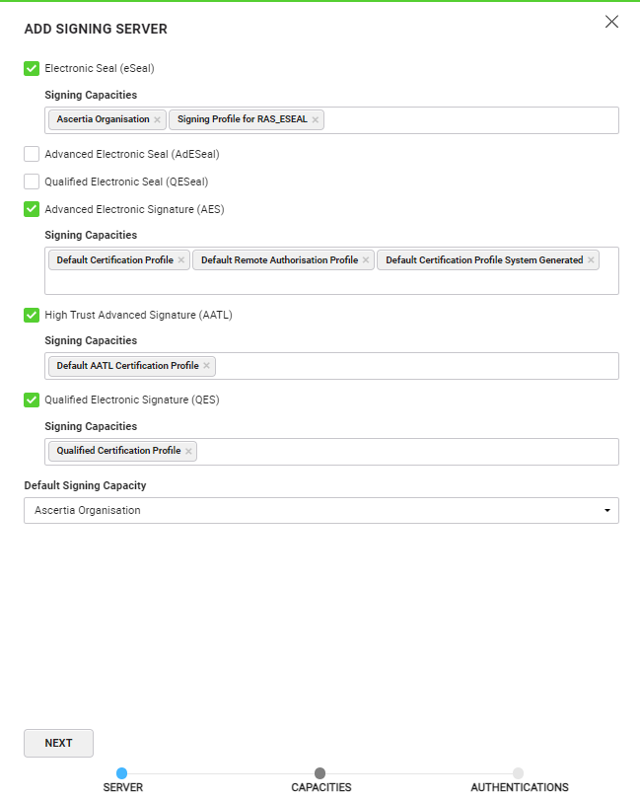Disable High Trust Advanced Signature (AATL)
Screen dimensions: 640x800
32,316
